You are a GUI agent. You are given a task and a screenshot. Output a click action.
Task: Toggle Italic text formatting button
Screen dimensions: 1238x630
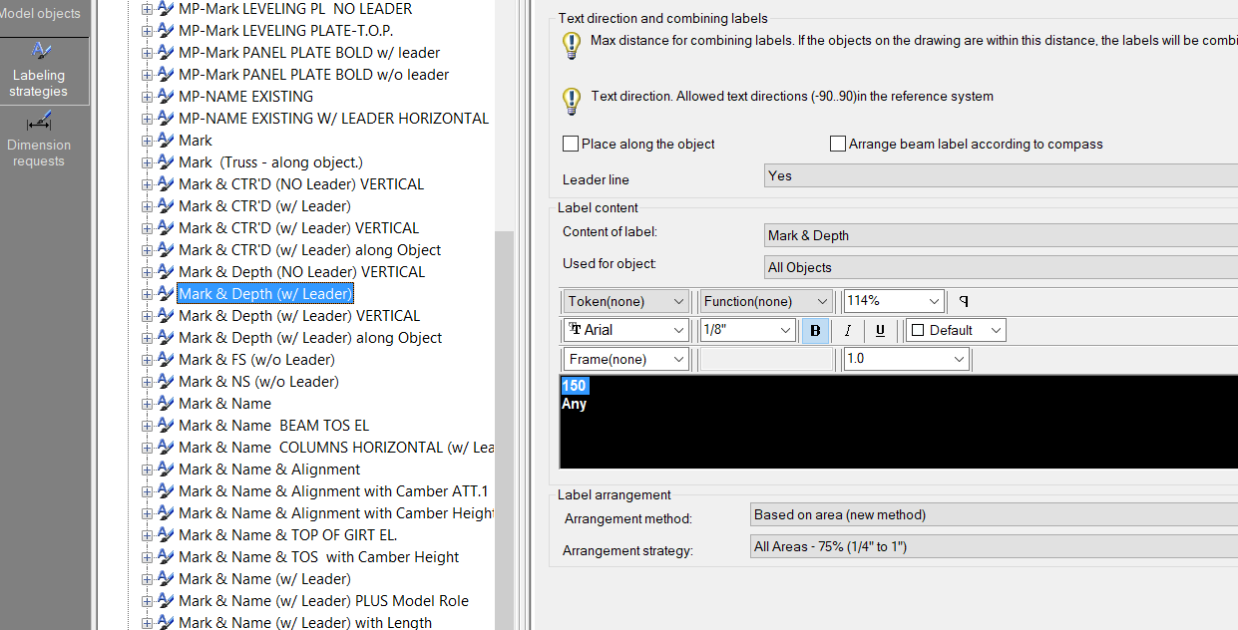[848, 330]
